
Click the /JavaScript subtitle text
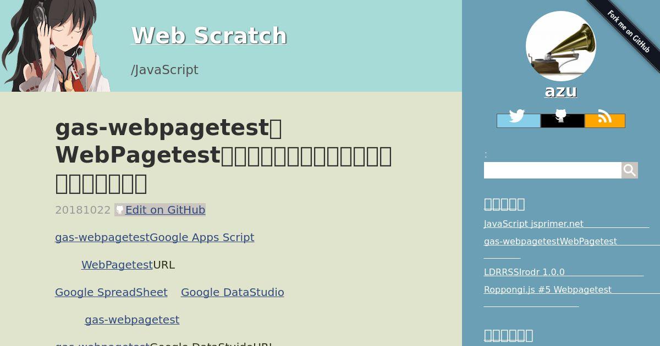pos(164,70)
